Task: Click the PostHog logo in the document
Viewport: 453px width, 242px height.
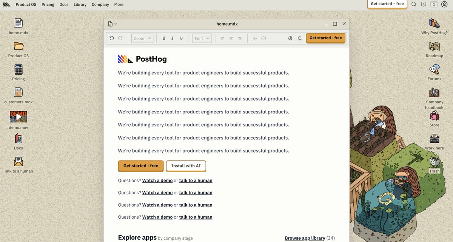Action: (x=142, y=59)
